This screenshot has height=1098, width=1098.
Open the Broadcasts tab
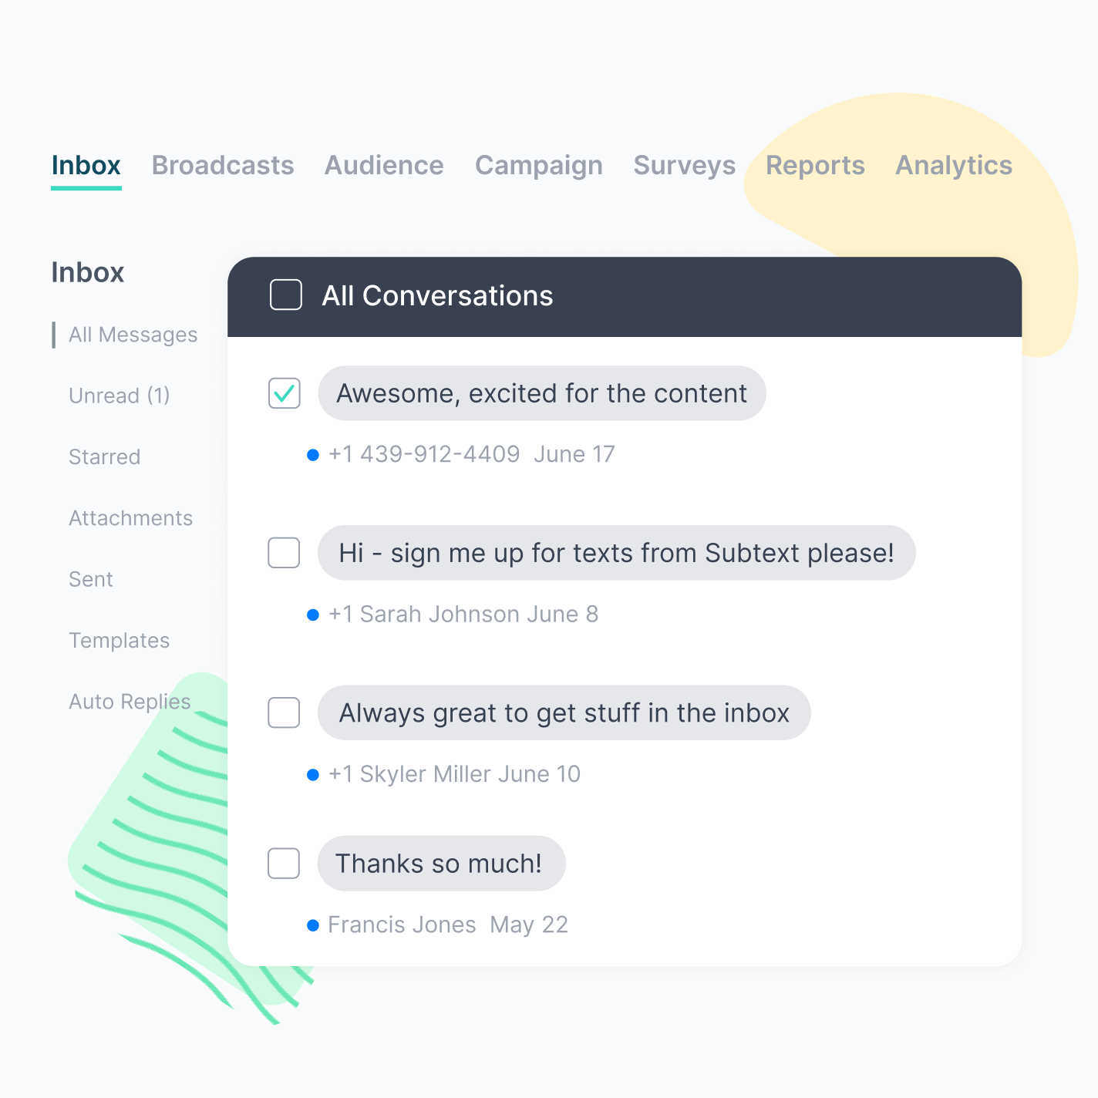pos(223,165)
